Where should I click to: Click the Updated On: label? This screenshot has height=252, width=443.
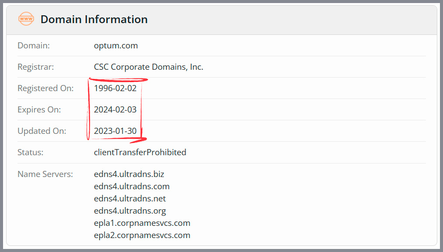click(x=42, y=131)
